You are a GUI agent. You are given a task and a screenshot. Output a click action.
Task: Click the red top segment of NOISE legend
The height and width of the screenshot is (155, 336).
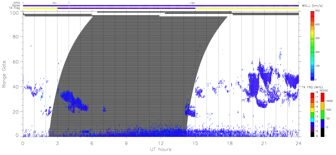pos(323,97)
